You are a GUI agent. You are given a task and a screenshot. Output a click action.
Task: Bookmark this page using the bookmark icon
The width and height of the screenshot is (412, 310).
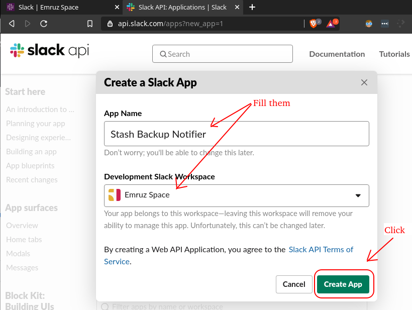pyautogui.click(x=90, y=24)
